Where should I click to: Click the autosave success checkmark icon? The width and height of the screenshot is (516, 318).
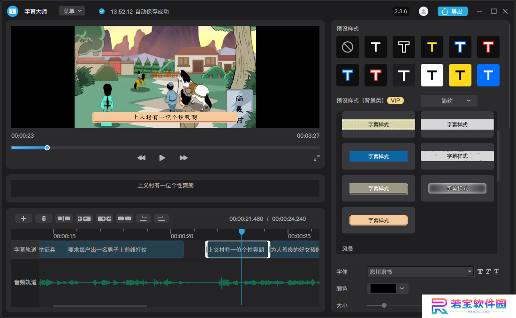[102, 12]
